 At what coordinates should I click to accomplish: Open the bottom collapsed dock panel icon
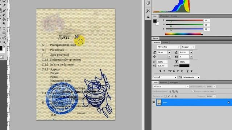[x=148, y=17]
